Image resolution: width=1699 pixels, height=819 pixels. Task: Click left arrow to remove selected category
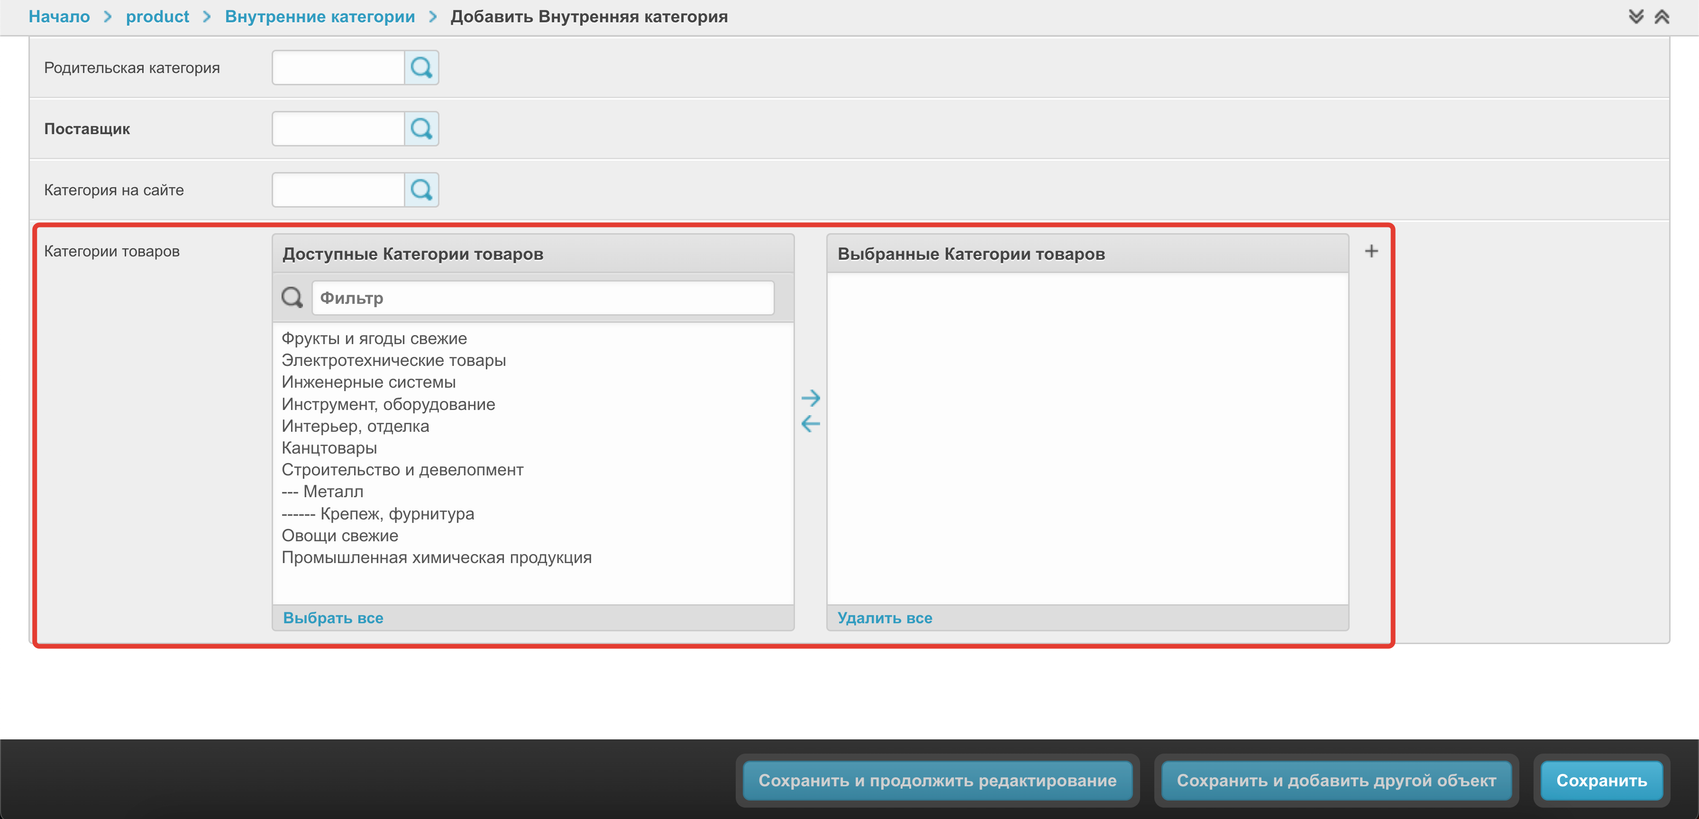pos(810,424)
